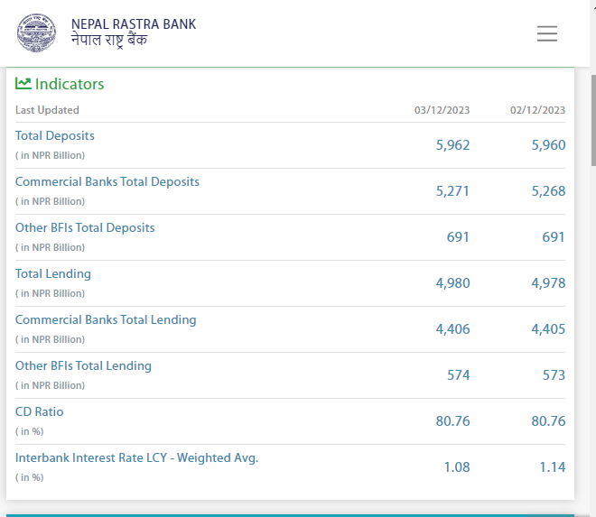Click the Nepal Rastra Bank logo emblem
This screenshot has width=596, height=517.
coord(36,33)
